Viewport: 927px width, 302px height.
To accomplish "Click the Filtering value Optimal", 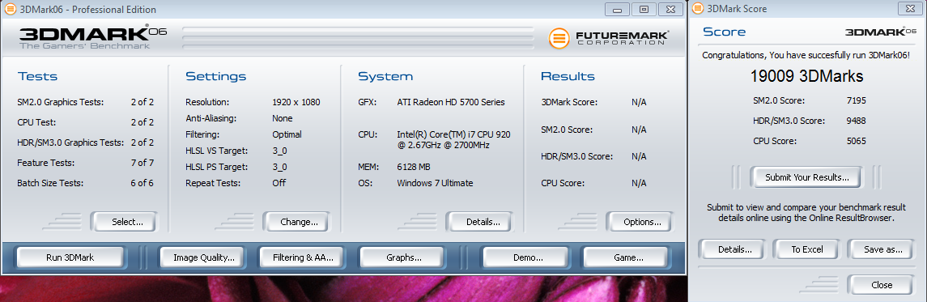I will click(x=287, y=134).
